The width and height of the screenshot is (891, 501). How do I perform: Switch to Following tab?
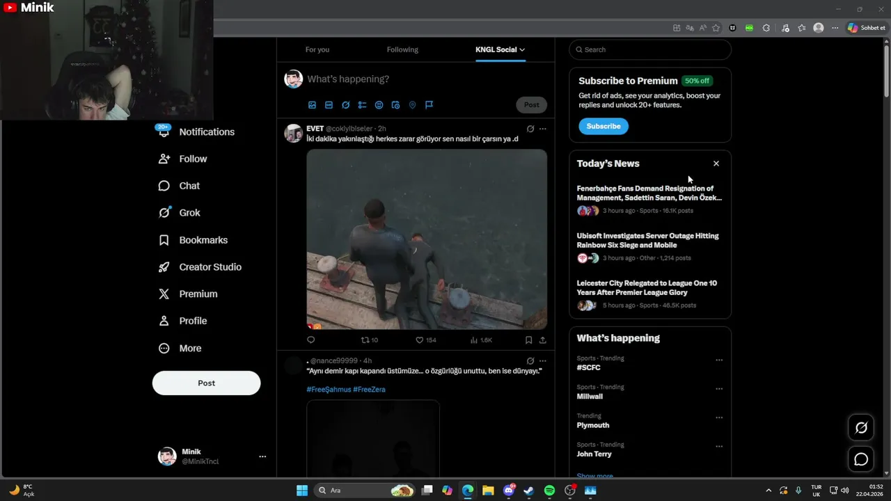tap(402, 49)
